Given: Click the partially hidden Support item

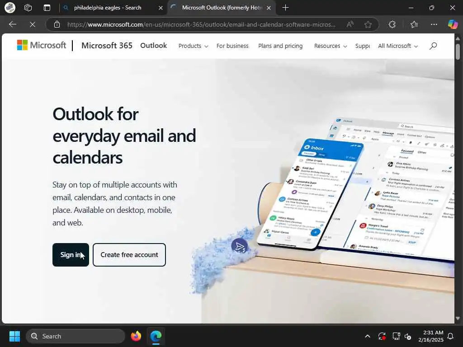Looking at the screenshot, I should (x=362, y=46).
